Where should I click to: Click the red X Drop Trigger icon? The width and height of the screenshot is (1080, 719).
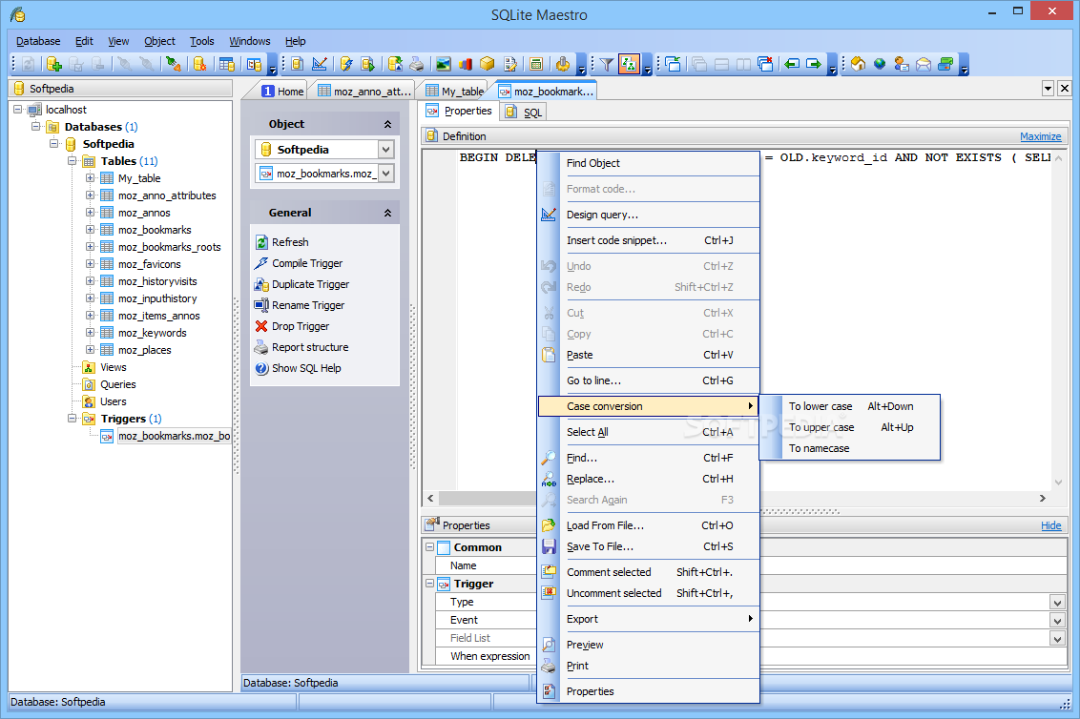(261, 326)
